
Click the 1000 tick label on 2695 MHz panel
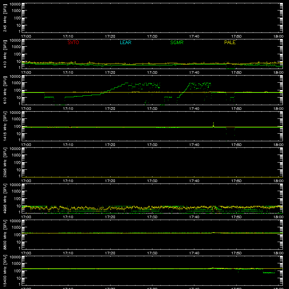[x=16, y=155]
